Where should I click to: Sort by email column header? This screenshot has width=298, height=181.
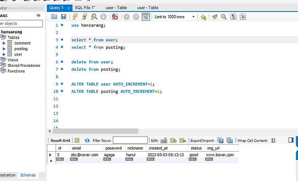pyautogui.click(x=87, y=148)
